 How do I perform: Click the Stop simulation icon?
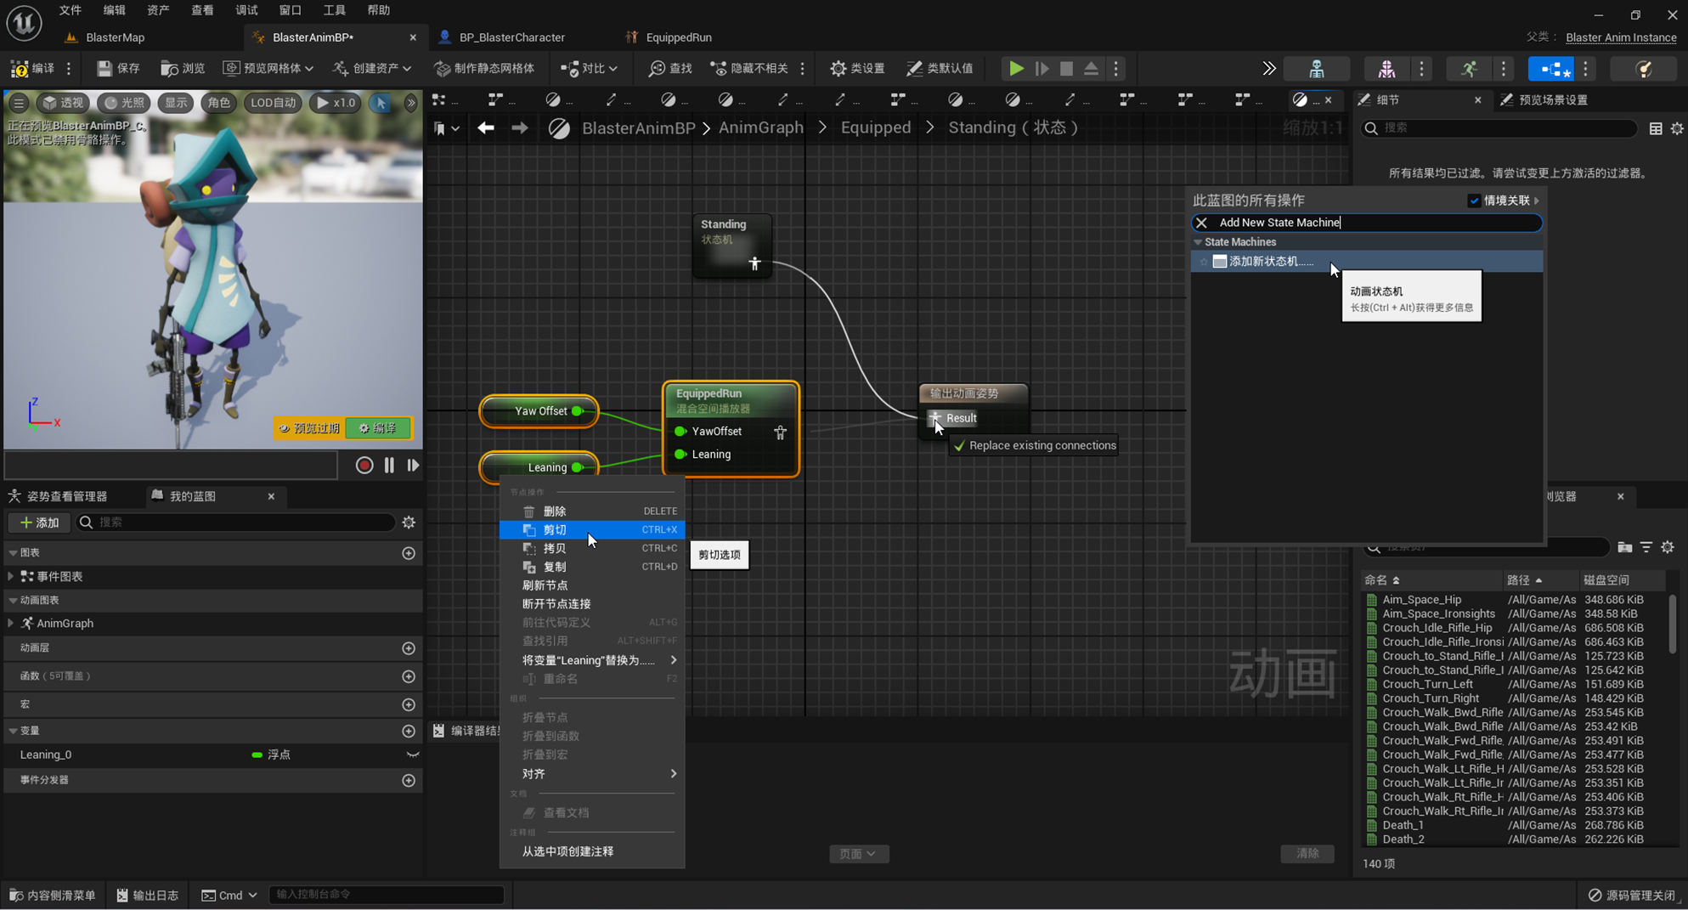coord(1066,68)
